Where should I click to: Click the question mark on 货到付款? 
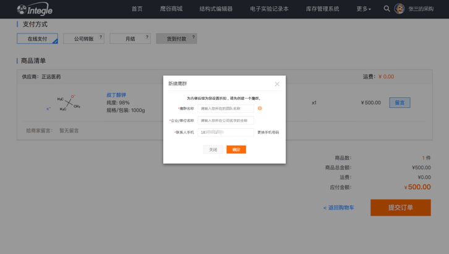click(194, 37)
